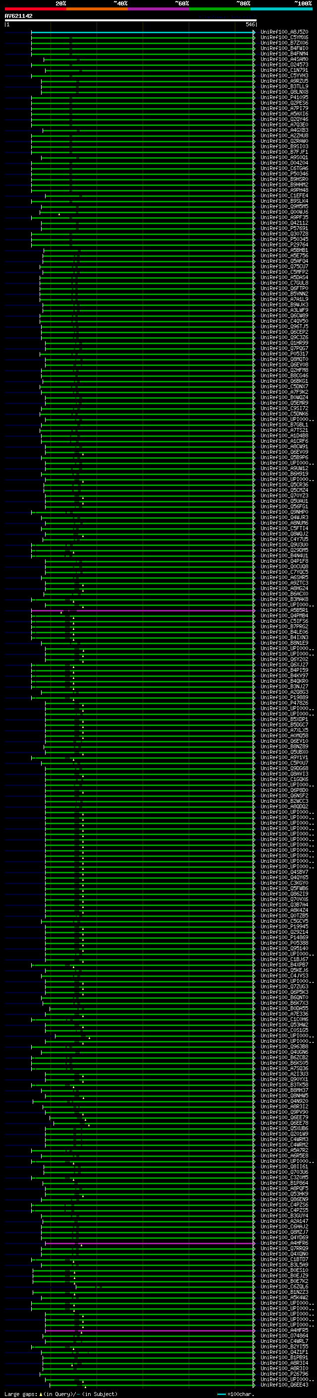Click the white query sequence ruler bar
This screenshot has height=1398, width=317.
point(130,21)
